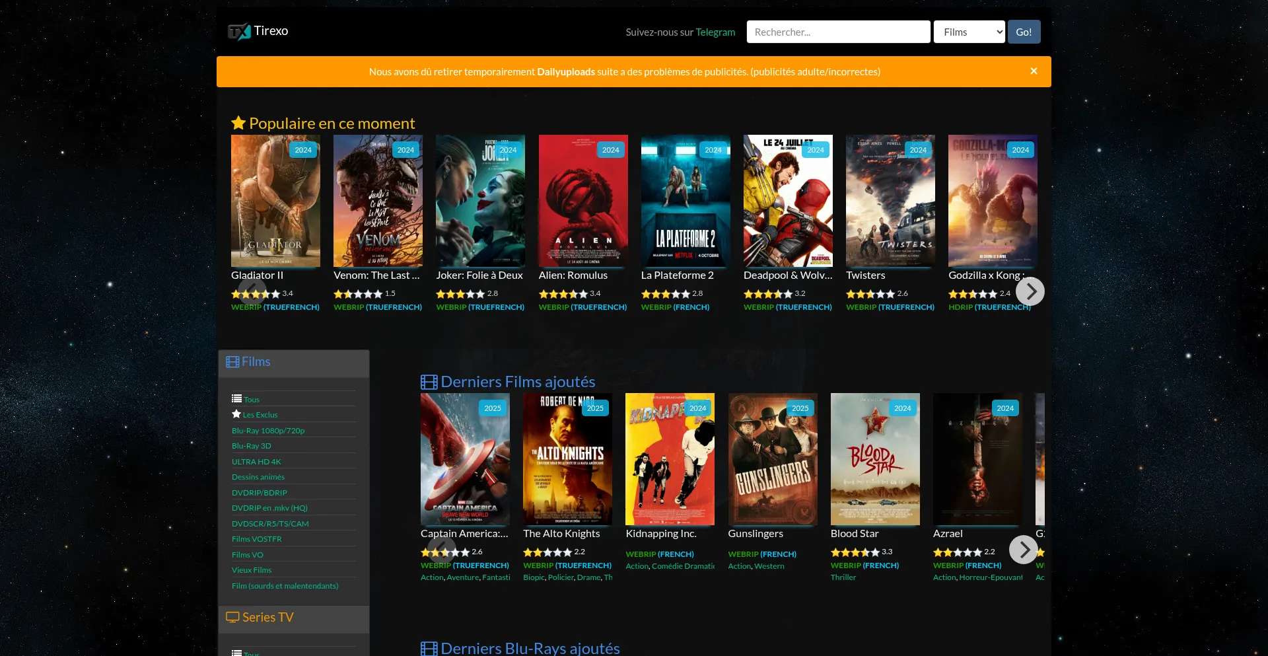Select the Alien: Romulus star rating
The image size is (1268, 656).
(x=563, y=294)
